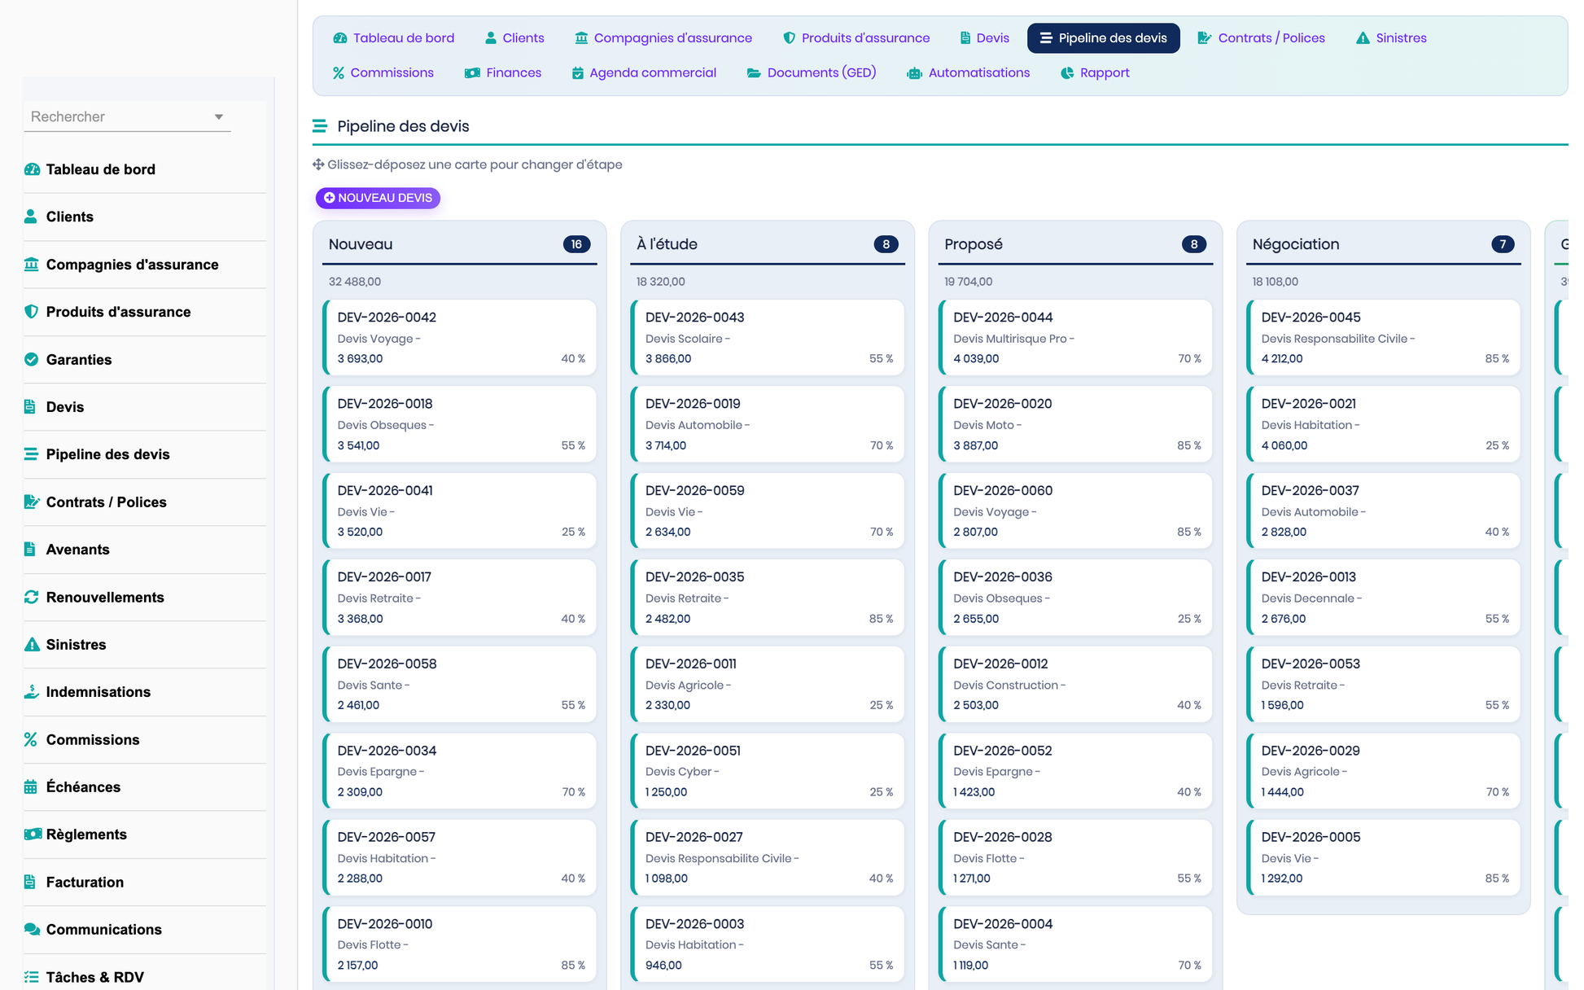Click the Commissions percent icon in sidebar

point(31,739)
